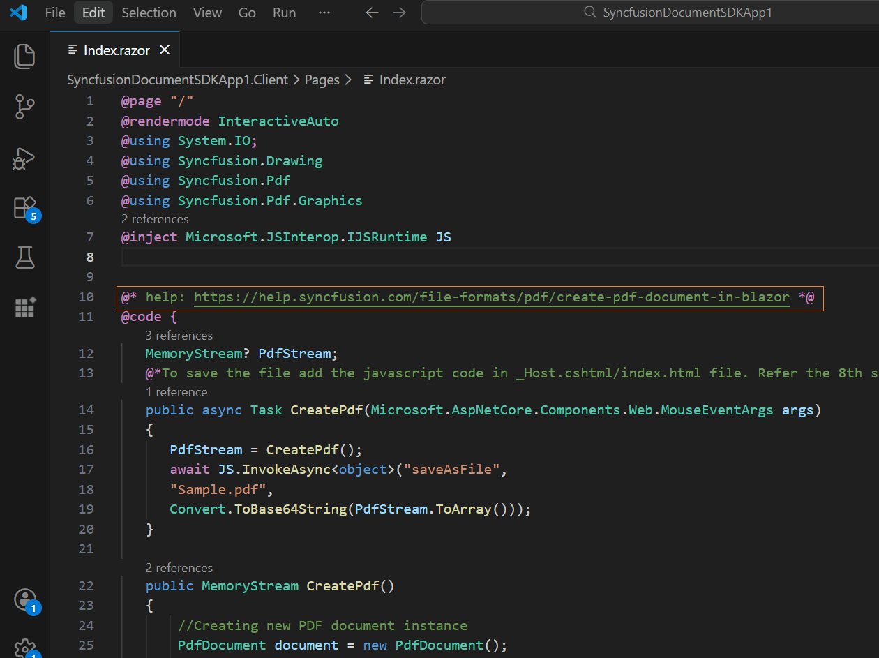Open the File menu
Image resolution: width=879 pixels, height=658 pixels.
55,13
